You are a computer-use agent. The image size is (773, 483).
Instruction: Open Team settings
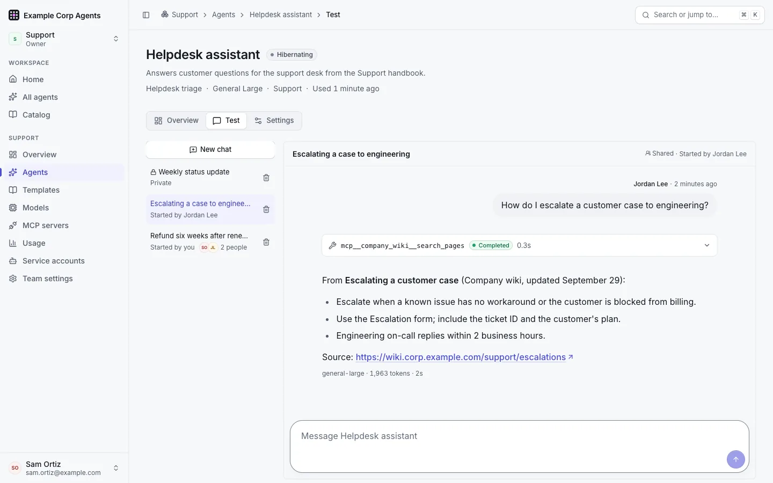[x=64, y=279]
